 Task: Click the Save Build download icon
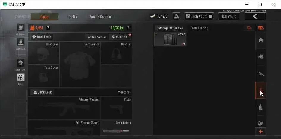pyautogui.click(x=21, y=42)
